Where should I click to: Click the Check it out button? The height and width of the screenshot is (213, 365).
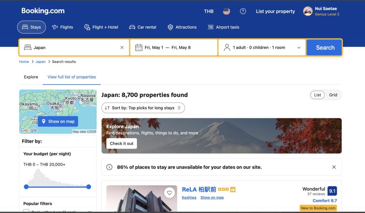pos(122,144)
